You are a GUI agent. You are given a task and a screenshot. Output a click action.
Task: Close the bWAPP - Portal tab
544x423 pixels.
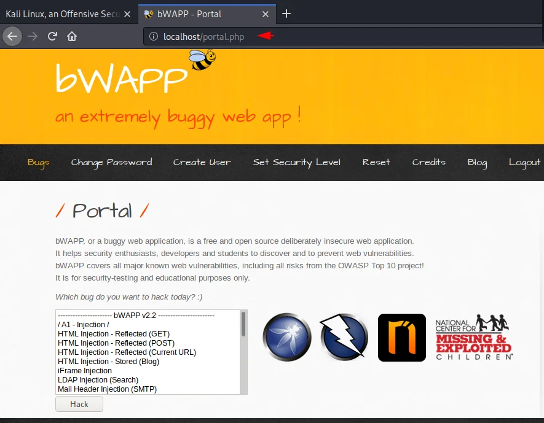(266, 14)
